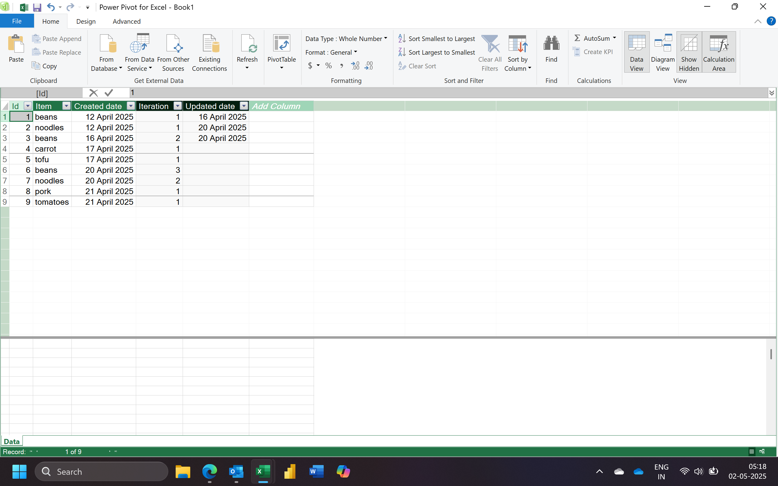Click From Other Sources button
This screenshot has height=486, width=778.
[x=173, y=53]
